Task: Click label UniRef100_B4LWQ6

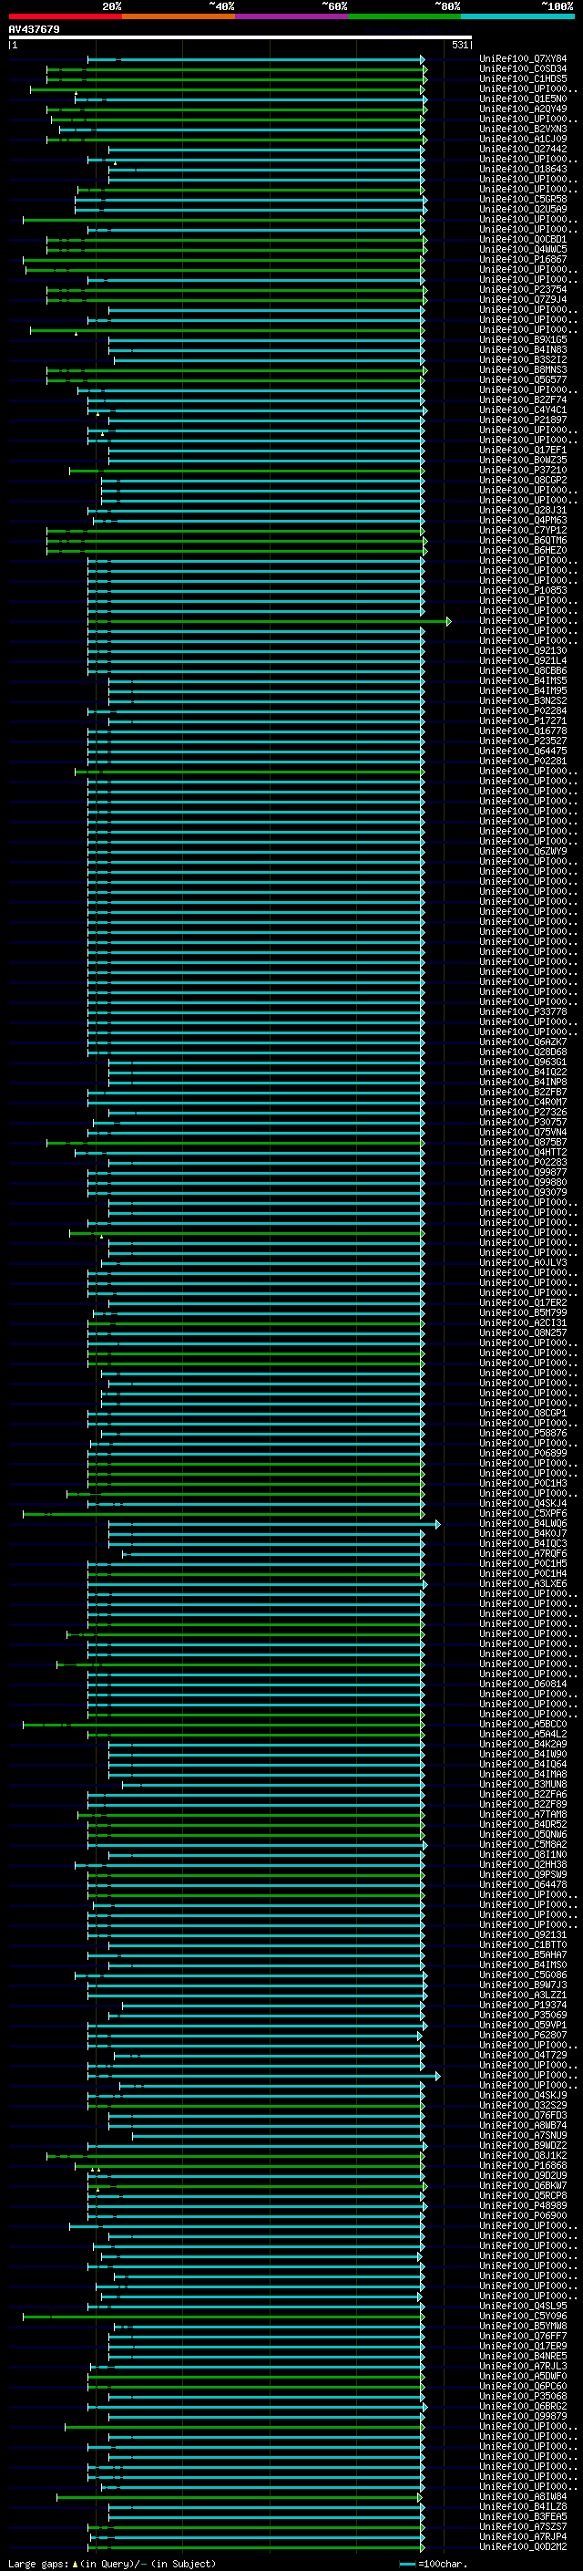Action: click(x=523, y=1523)
